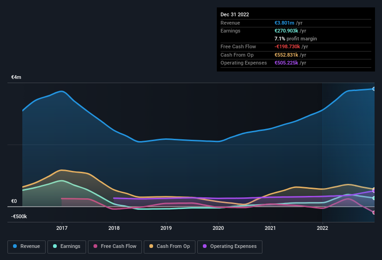Click the €0 y-axis label
Screen dimensions: 382x260
14,201
